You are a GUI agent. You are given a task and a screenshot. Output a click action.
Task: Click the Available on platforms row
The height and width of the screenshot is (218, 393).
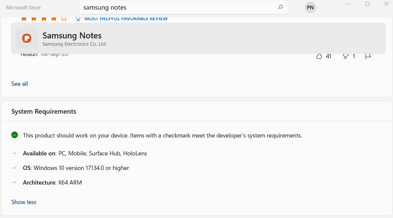pos(85,153)
